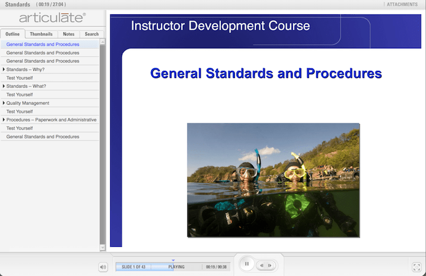
Task: Click the SLIDE 1 OF 43 indicator
Action: coord(134,267)
